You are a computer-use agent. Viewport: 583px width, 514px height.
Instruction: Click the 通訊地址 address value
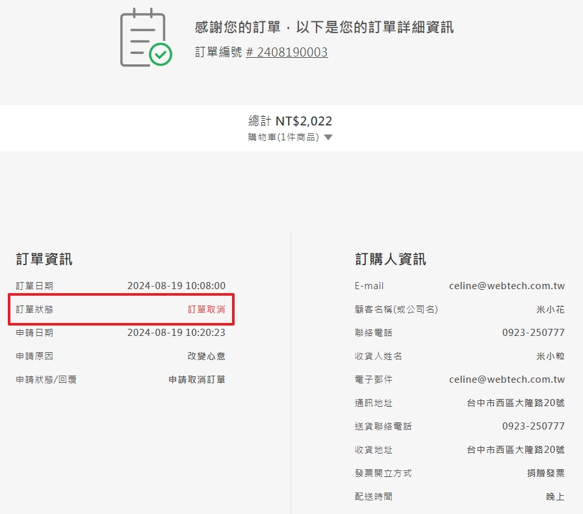point(515,403)
